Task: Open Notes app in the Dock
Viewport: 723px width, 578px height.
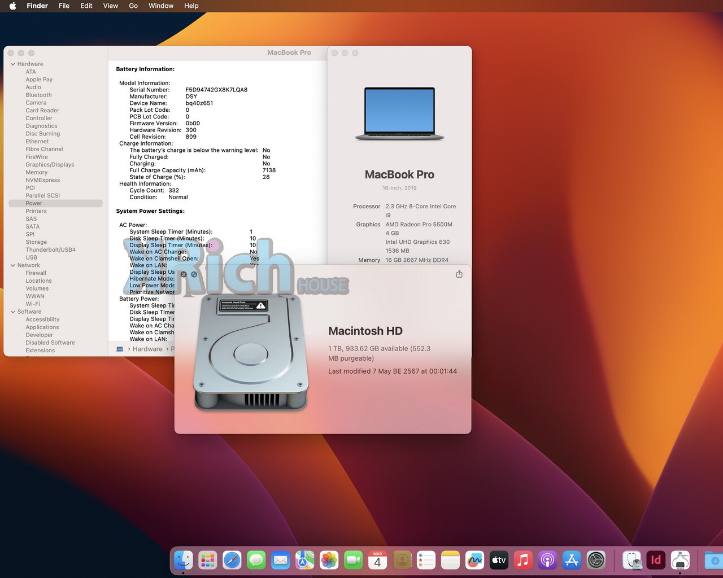Action: (x=450, y=560)
